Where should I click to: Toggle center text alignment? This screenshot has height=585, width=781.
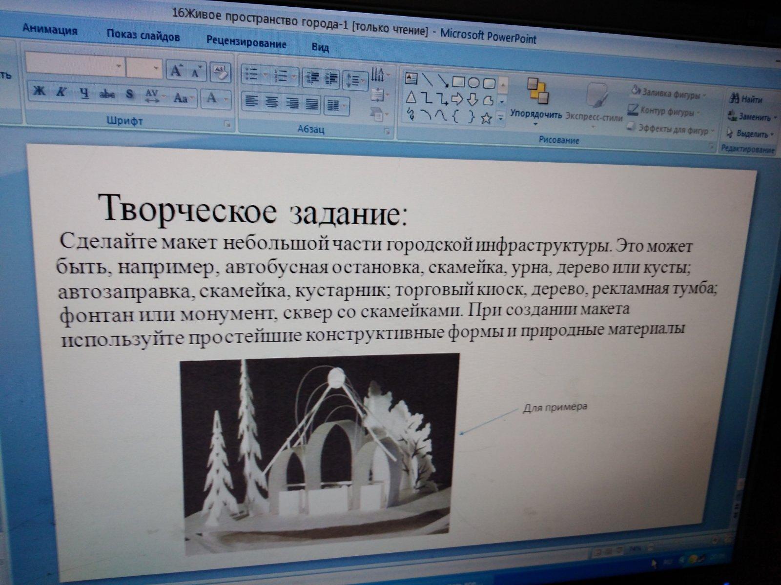tap(272, 102)
